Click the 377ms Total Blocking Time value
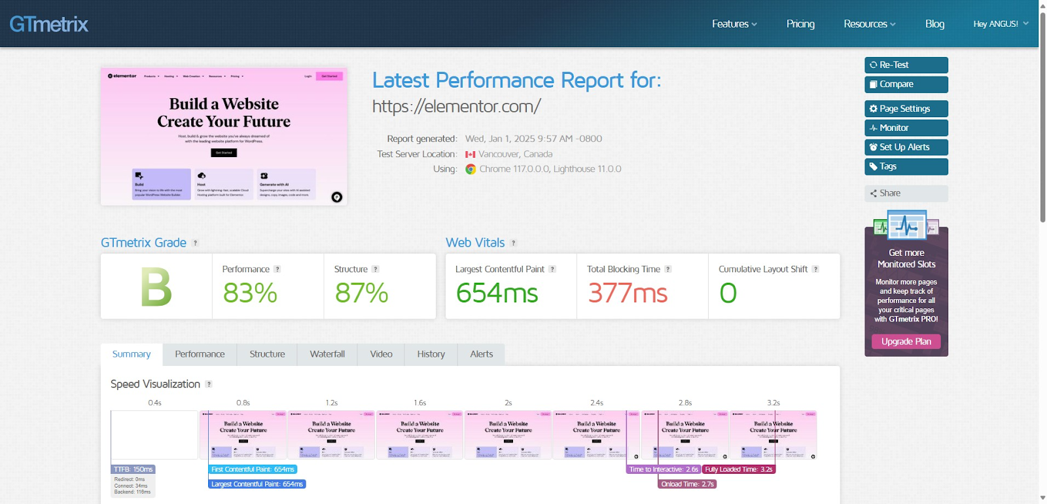This screenshot has height=504, width=1047. tap(628, 293)
